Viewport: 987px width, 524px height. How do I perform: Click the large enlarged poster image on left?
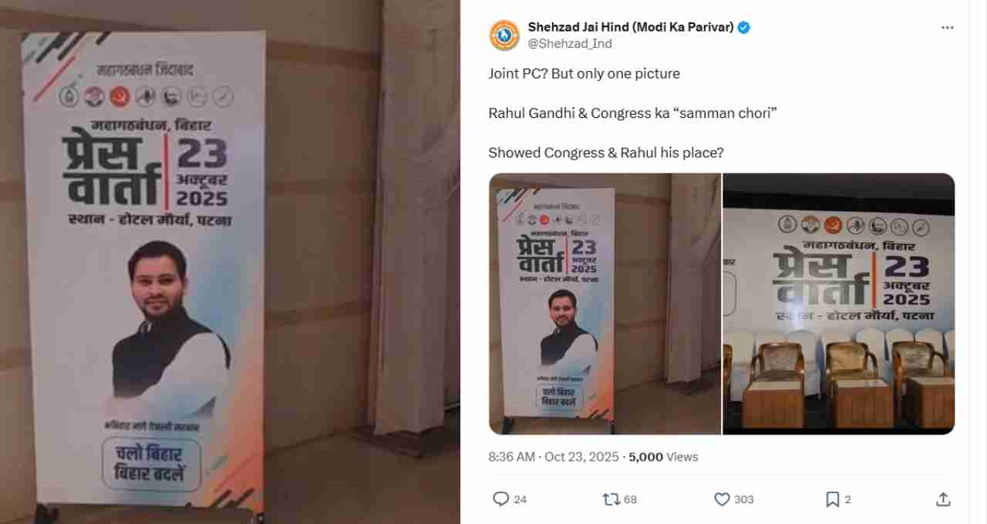tap(230, 262)
